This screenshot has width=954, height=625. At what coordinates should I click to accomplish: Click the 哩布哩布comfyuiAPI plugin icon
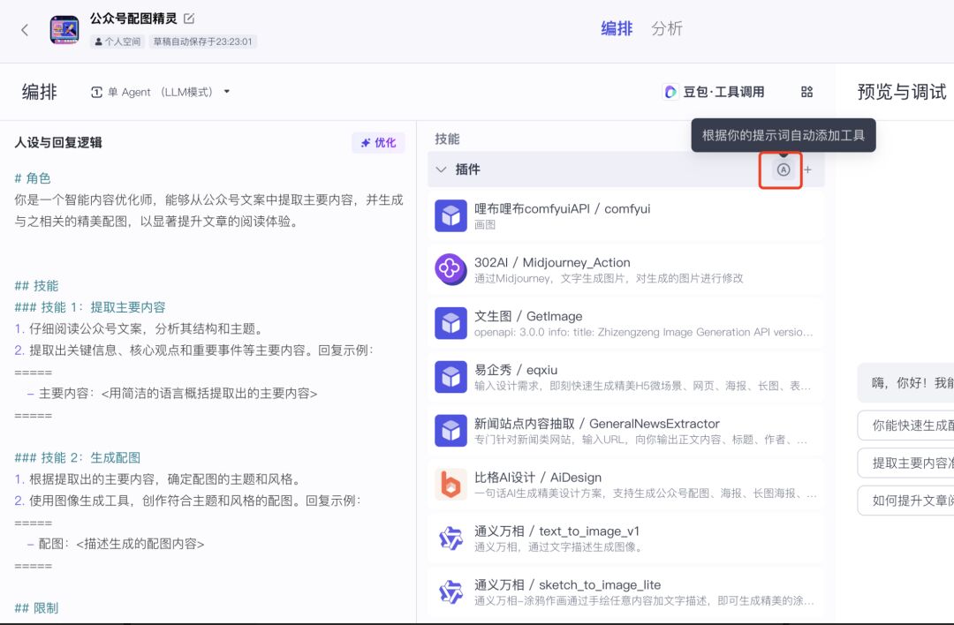(450, 216)
